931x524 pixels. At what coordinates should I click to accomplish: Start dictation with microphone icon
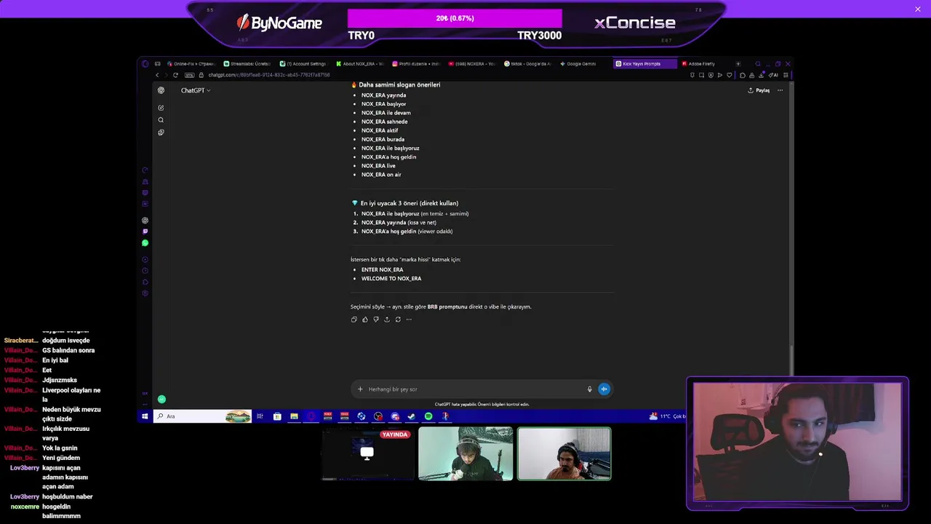point(590,389)
